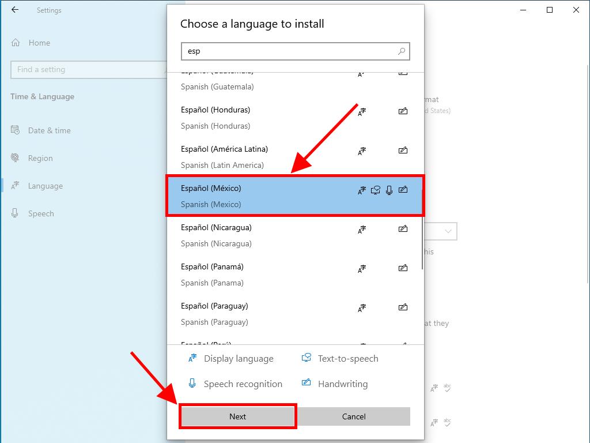Open Date & time settings page
This screenshot has height=443, width=590.
[x=49, y=130]
